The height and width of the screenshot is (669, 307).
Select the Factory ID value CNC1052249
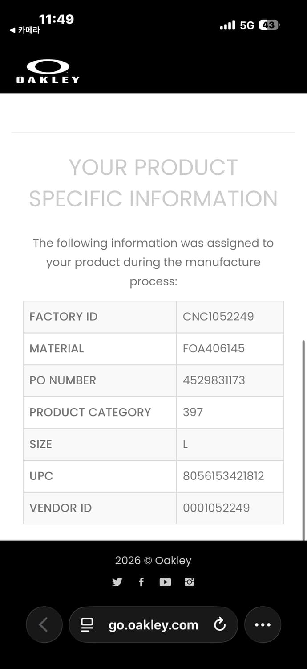[x=218, y=317]
